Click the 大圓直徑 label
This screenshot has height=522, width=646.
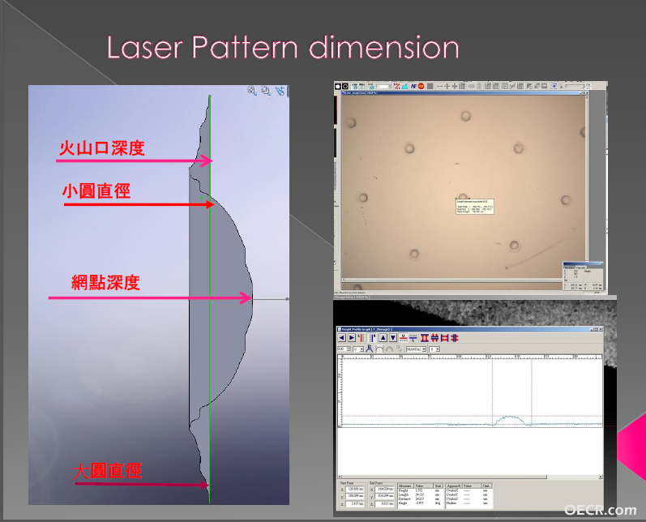pos(107,471)
